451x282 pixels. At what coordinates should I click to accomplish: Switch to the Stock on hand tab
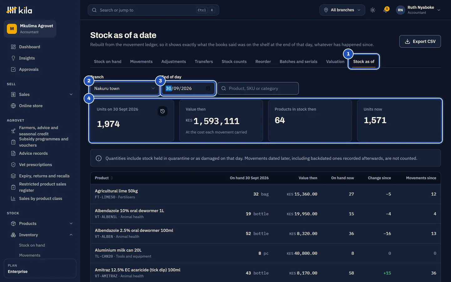click(x=108, y=61)
